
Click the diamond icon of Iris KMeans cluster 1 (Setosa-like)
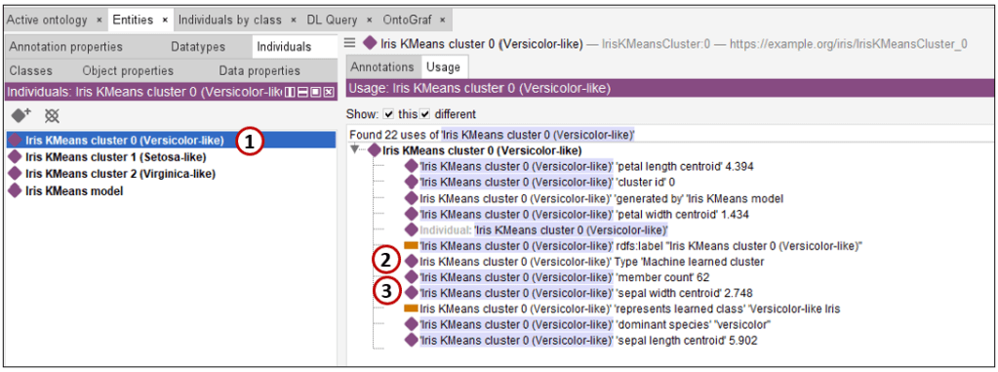click(16, 156)
